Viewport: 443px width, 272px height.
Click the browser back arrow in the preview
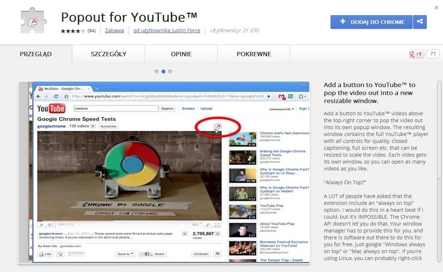(39, 96)
